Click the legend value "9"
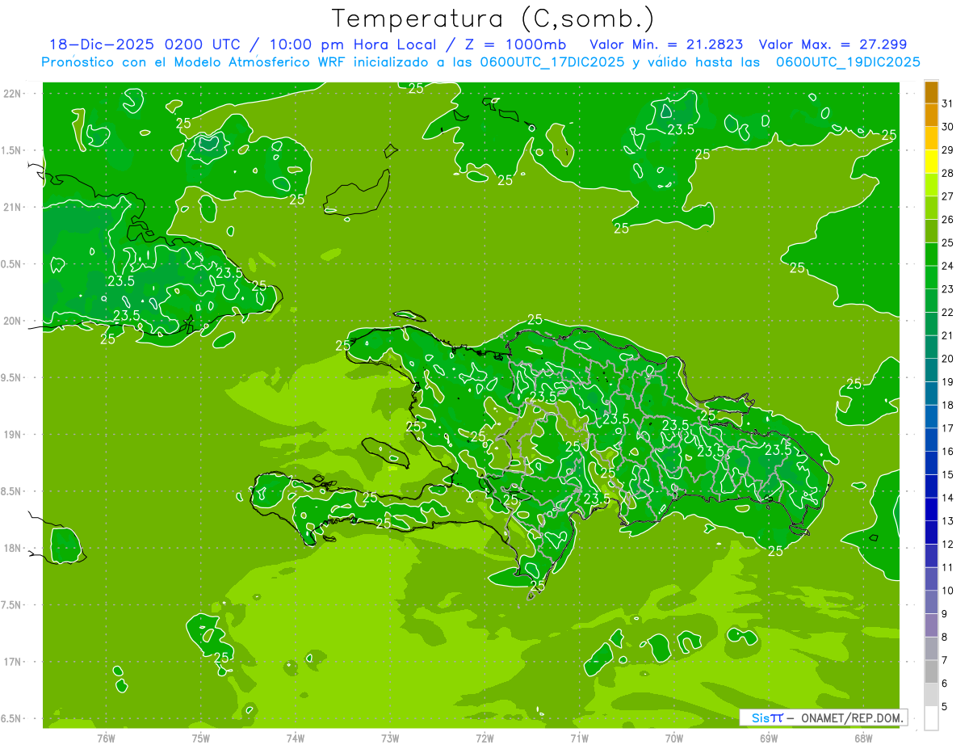 point(945,614)
